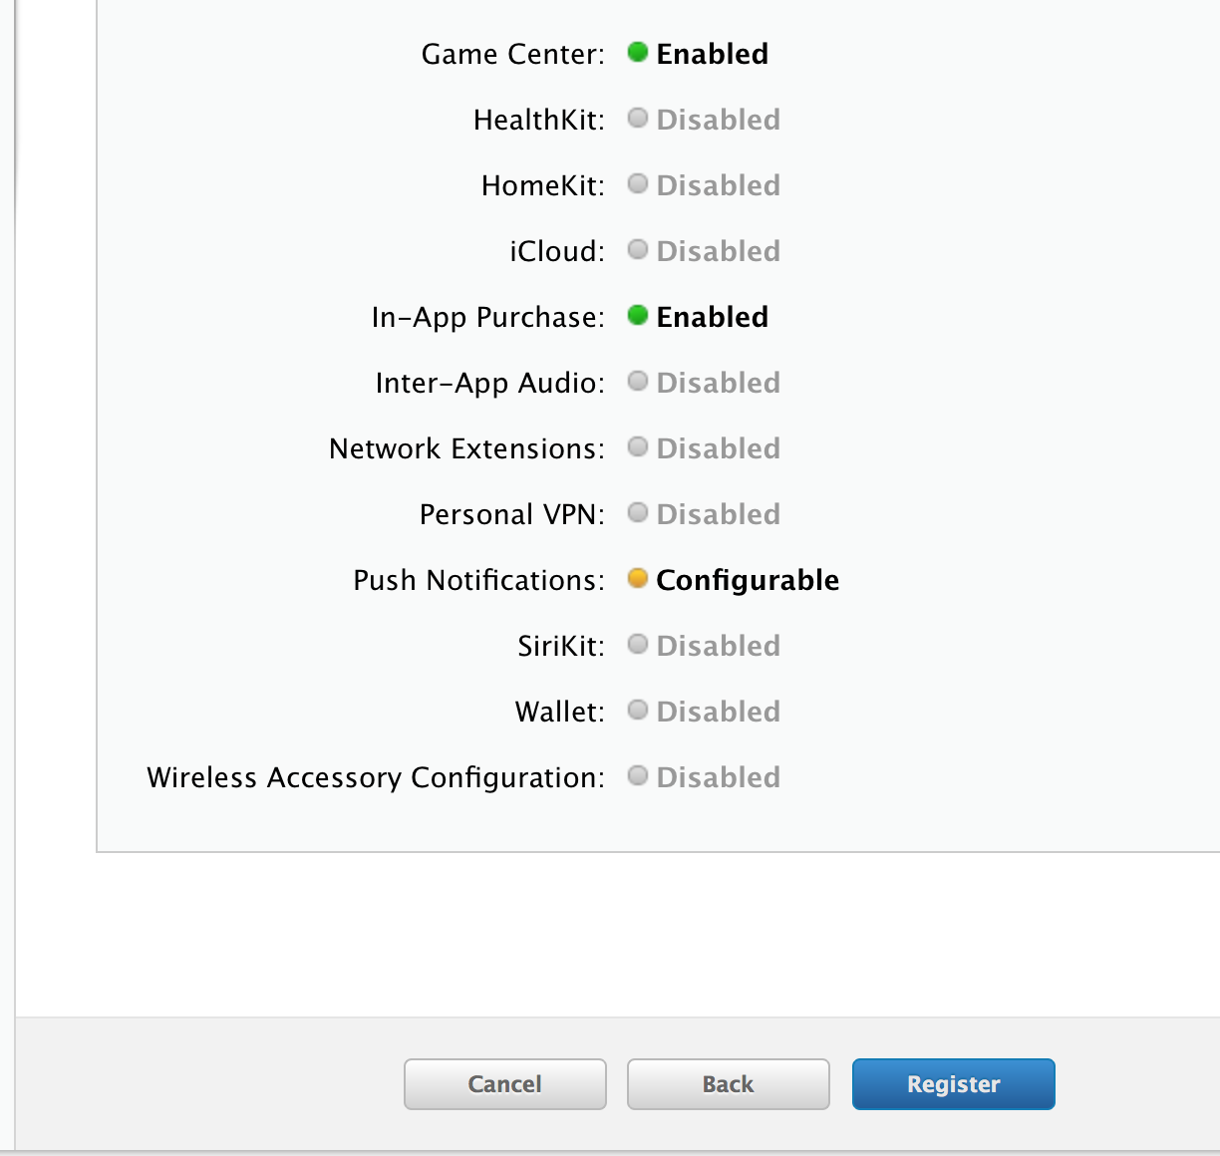
Task: Click the Disabled text beside HealthKit
Action: (718, 120)
